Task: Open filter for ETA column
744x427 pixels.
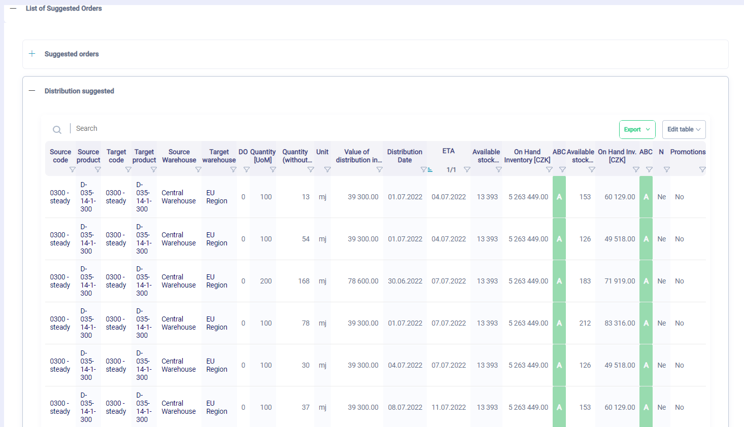Action: pyautogui.click(x=467, y=170)
